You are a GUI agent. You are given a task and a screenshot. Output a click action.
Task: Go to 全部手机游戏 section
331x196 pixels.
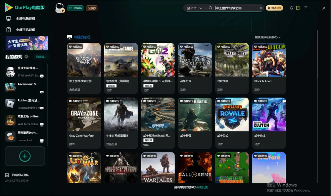[x=21, y=30]
